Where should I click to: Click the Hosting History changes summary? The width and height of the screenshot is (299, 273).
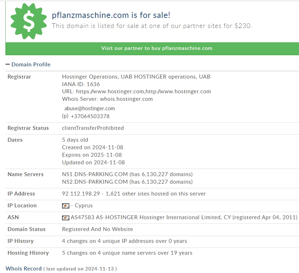pyautogui.click(x=127, y=253)
